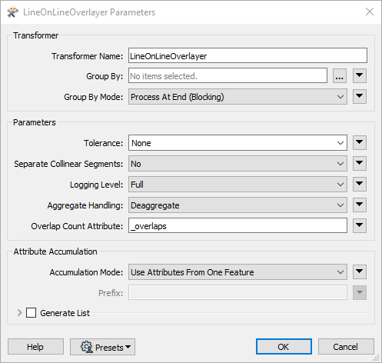Open the arrow menu beside Tolerance

click(x=360, y=142)
